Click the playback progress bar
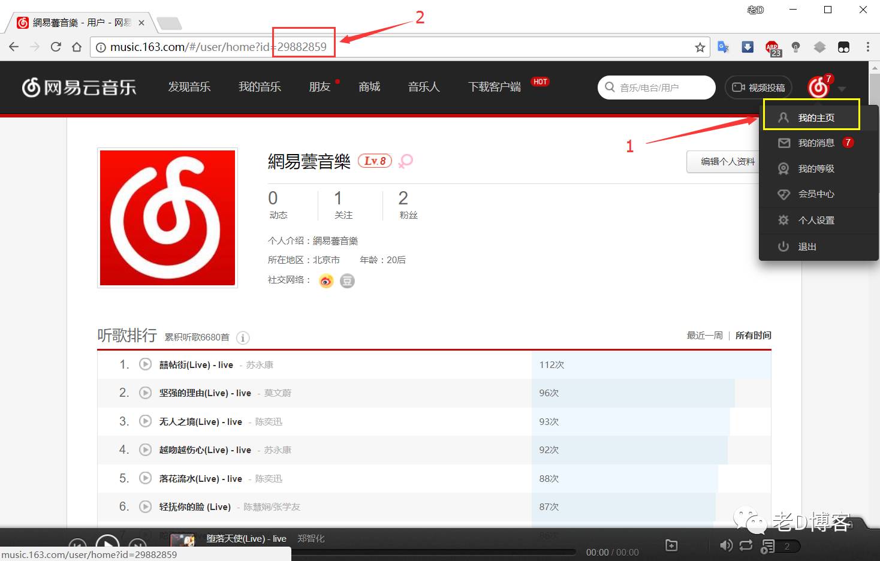This screenshot has height=561, width=880. tap(433, 551)
